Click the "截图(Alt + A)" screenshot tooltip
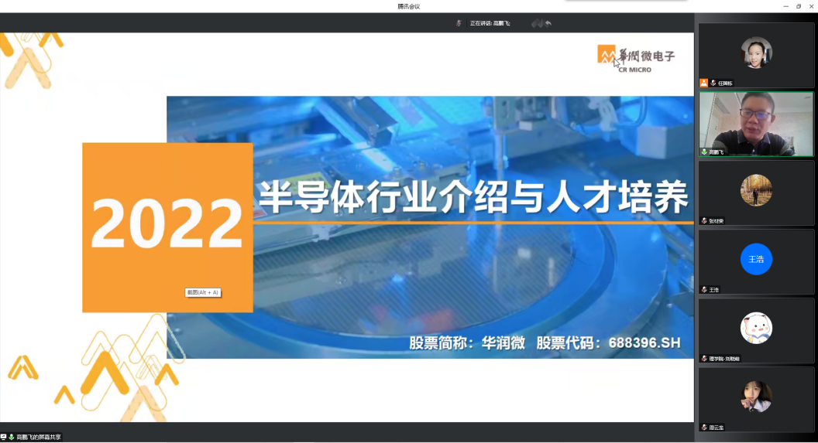This screenshot has height=443, width=818. [203, 292]
